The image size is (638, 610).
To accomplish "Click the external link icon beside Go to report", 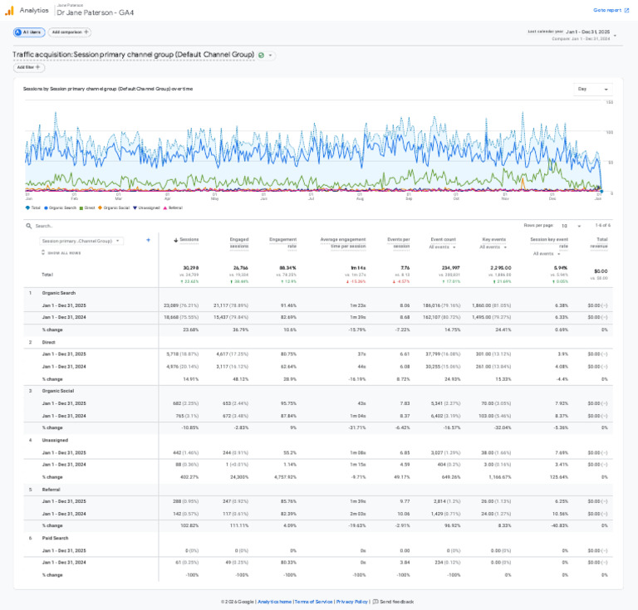I will pos(626,11).
